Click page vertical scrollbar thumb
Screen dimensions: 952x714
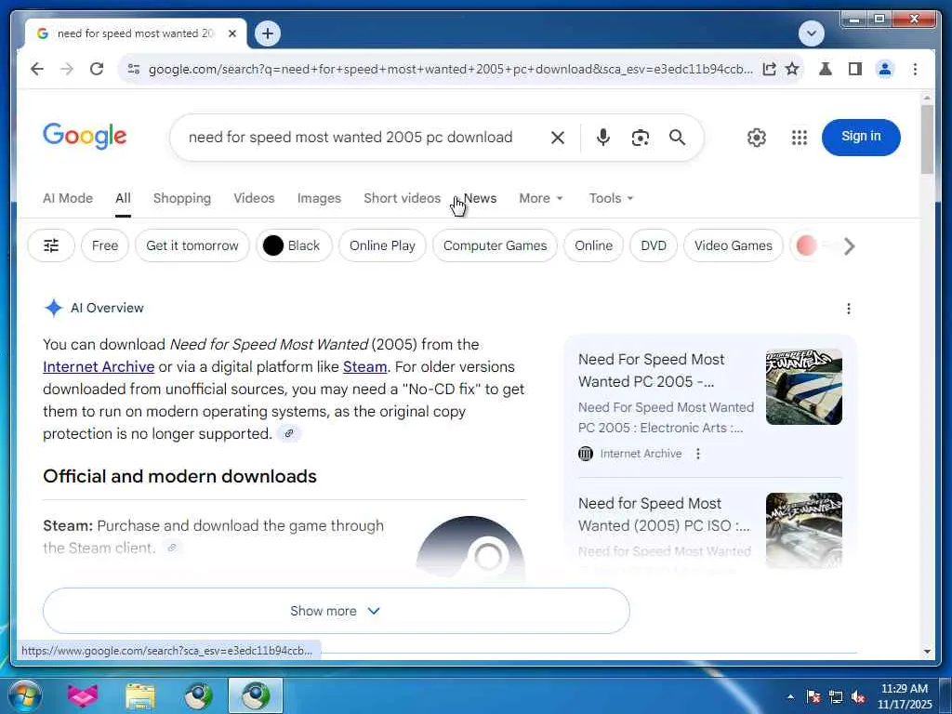[x=927, y=139]
